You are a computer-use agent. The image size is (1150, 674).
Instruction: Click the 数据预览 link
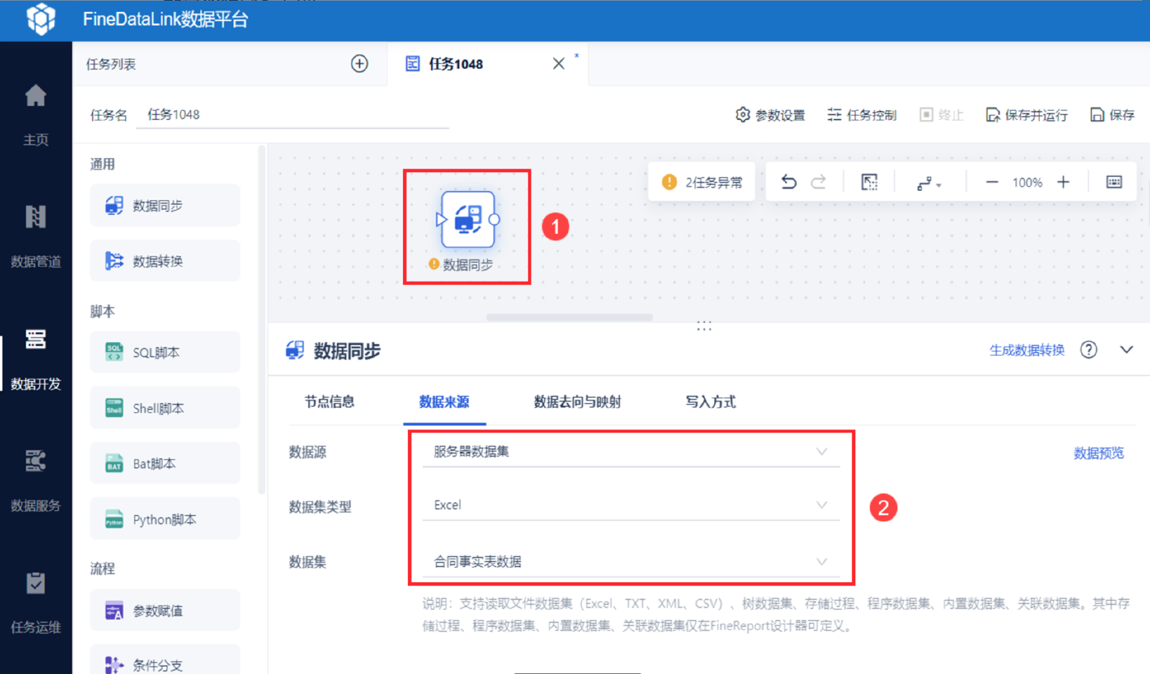click(1098, 453)
